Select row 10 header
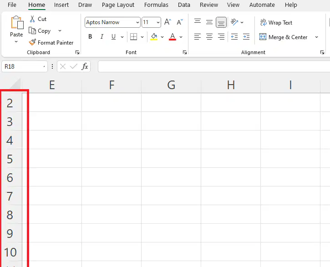This screenshot has width=330, height=267. pyautogui.click(x=11, y=252)
